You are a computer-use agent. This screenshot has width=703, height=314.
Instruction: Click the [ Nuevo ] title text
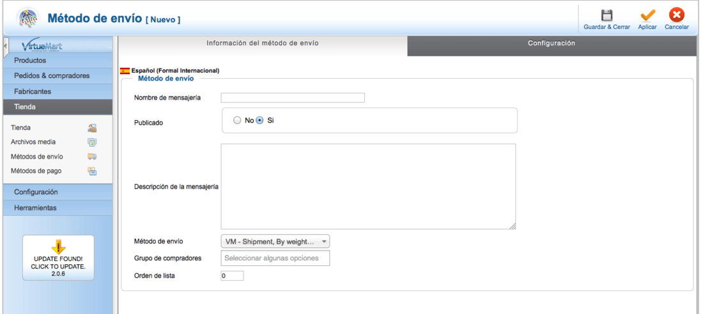click(x=163, y=20)
